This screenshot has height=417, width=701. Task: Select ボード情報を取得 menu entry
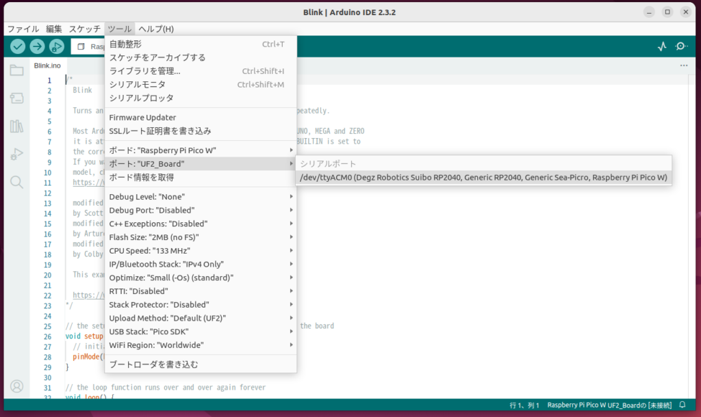point(201,177)
